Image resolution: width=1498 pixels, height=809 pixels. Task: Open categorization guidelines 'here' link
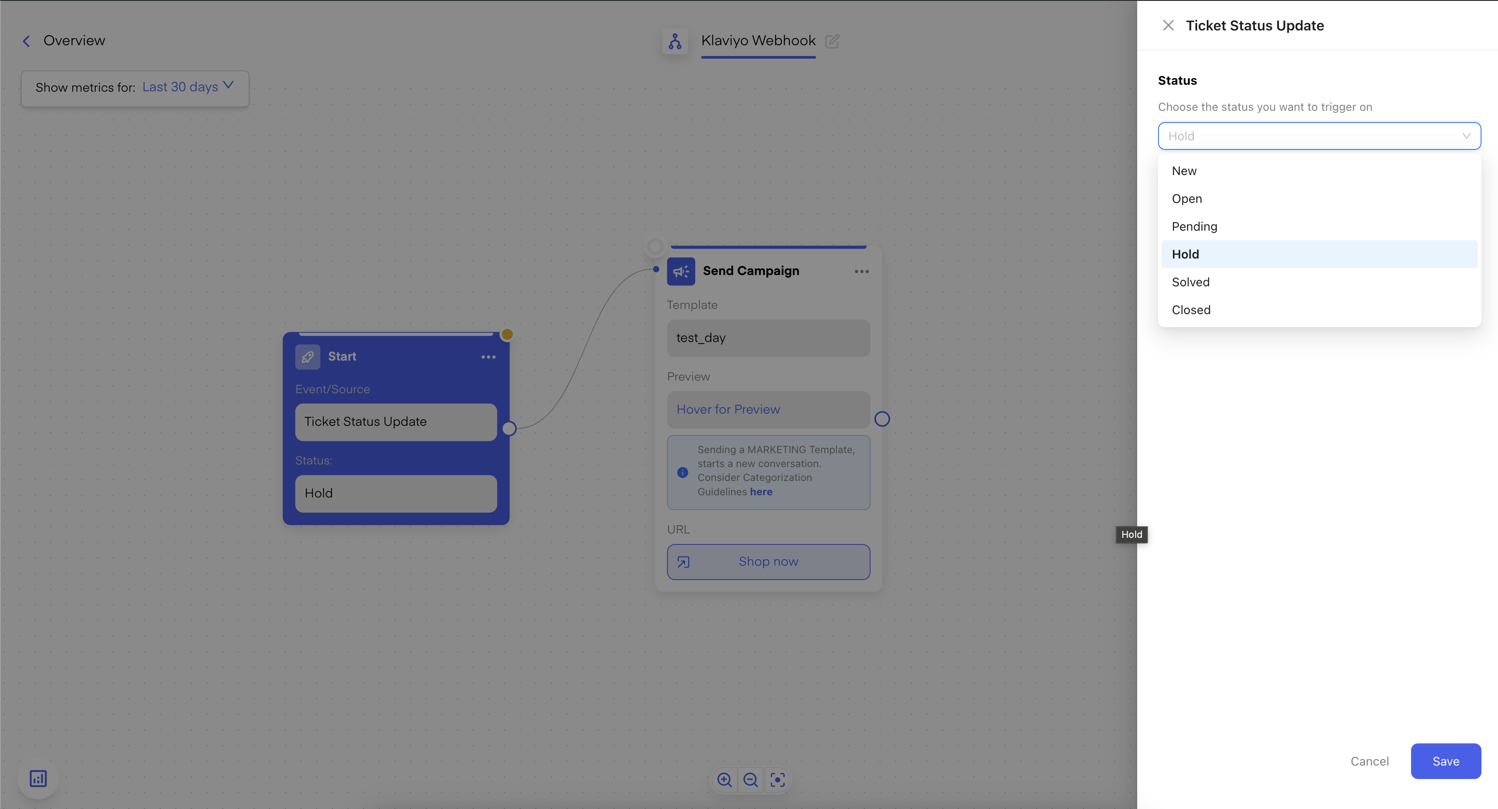761,492
